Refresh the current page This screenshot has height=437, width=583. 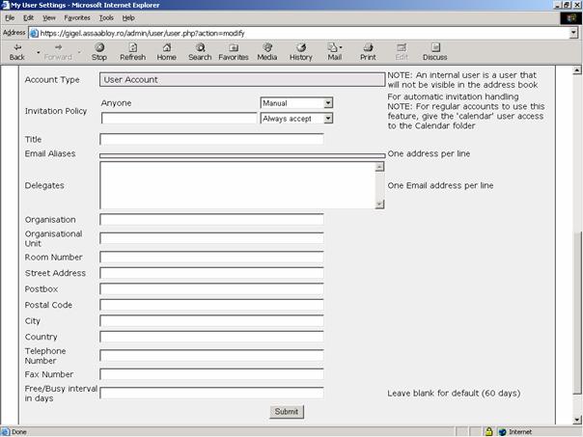[132, 47]
